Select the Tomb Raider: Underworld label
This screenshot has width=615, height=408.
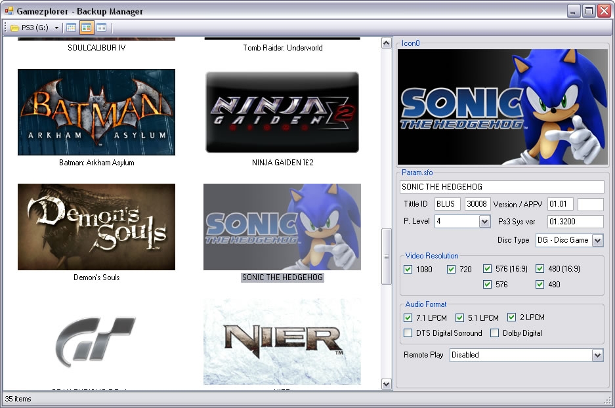(283, 48)
